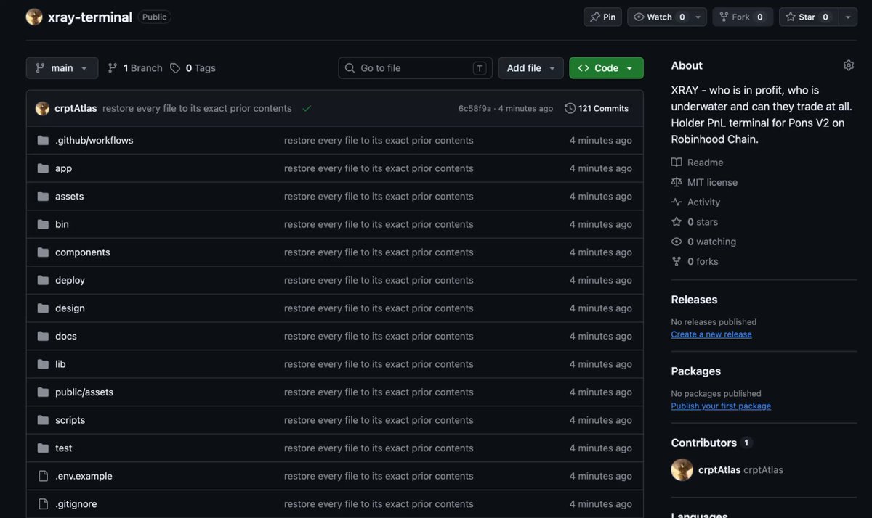Open the Star lists dropdown arrow
Image resolution: width=872 pixels, height=518 pixels.
tap(848, 17)
